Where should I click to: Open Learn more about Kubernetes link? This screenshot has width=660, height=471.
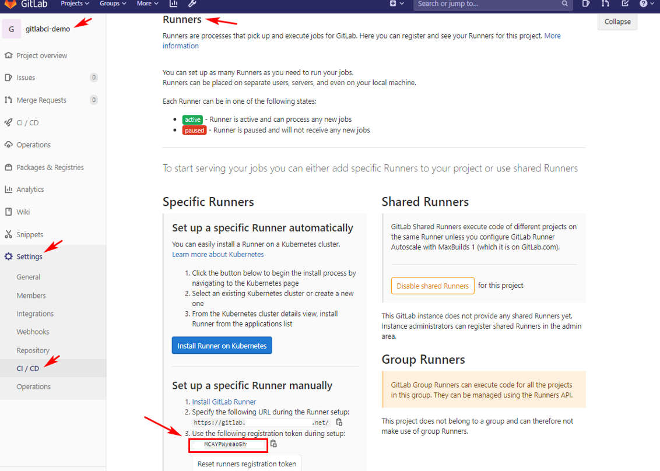point(217,254)
